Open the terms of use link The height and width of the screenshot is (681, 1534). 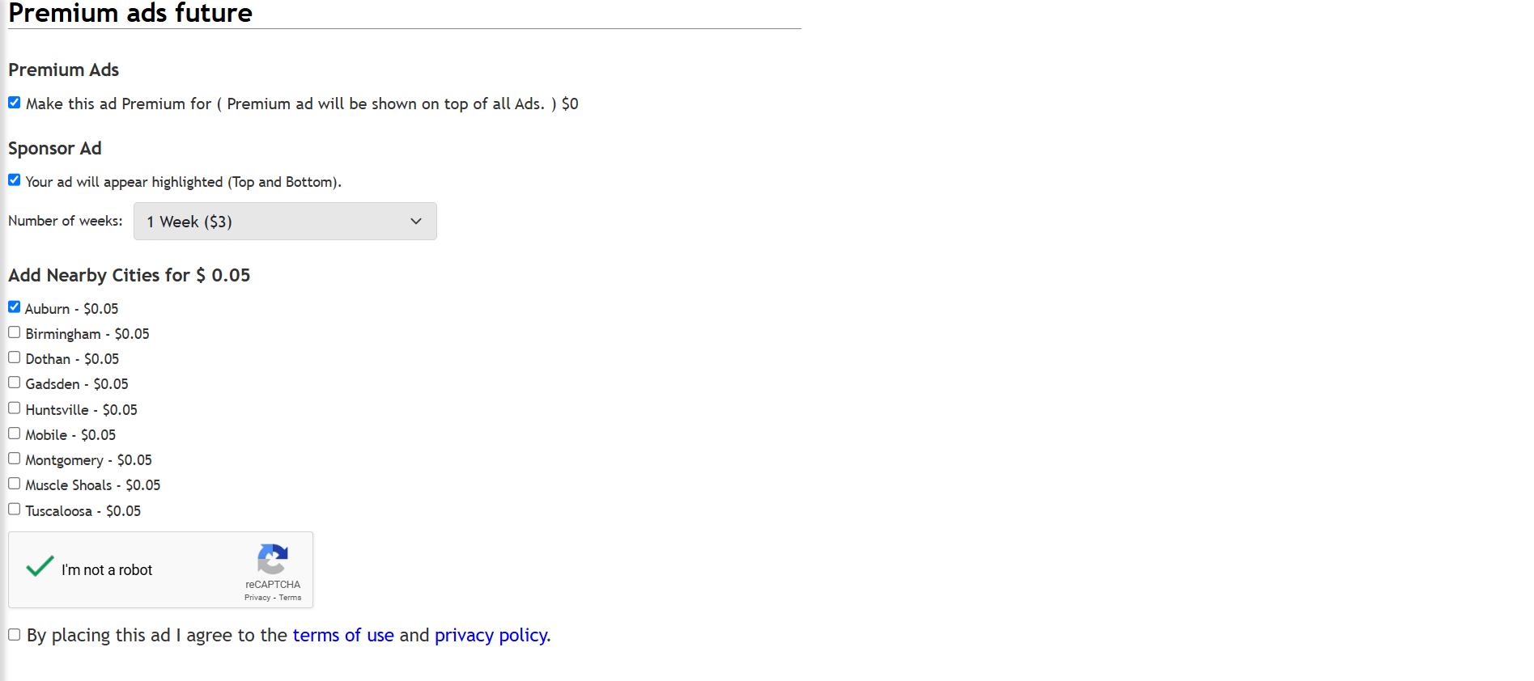pos(343,636)
